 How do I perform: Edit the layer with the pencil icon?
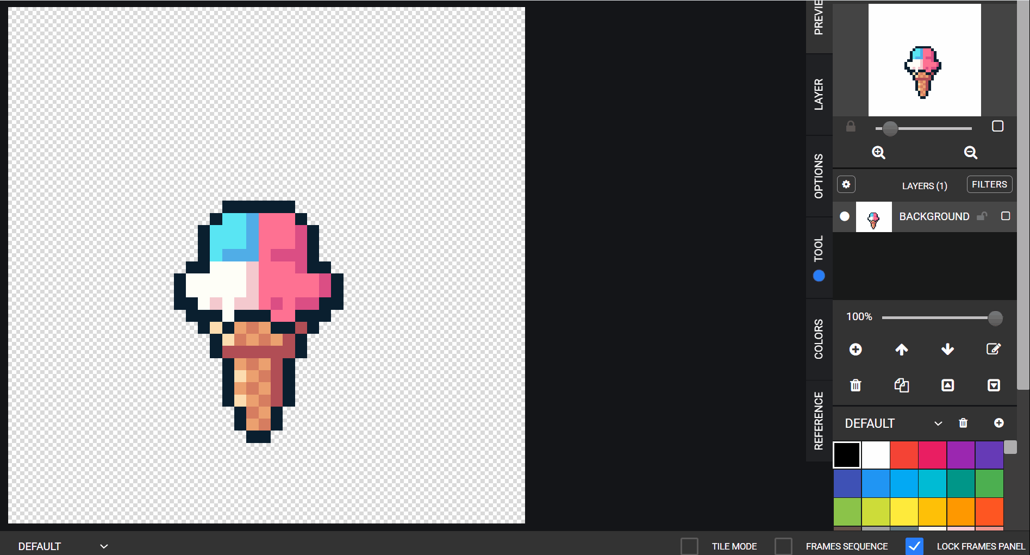[994, 349]
